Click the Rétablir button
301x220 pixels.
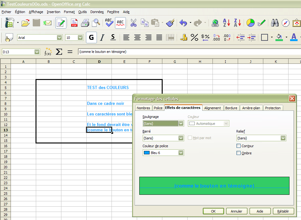coord(283,211)
